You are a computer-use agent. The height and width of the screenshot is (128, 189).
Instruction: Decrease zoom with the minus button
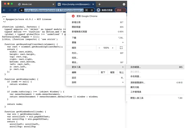tap(99, 48)
